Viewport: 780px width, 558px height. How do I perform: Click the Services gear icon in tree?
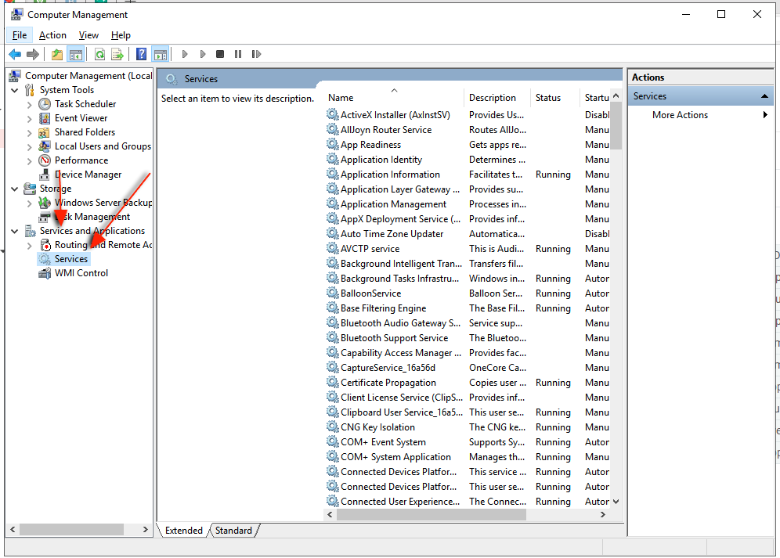click(45, 259)
